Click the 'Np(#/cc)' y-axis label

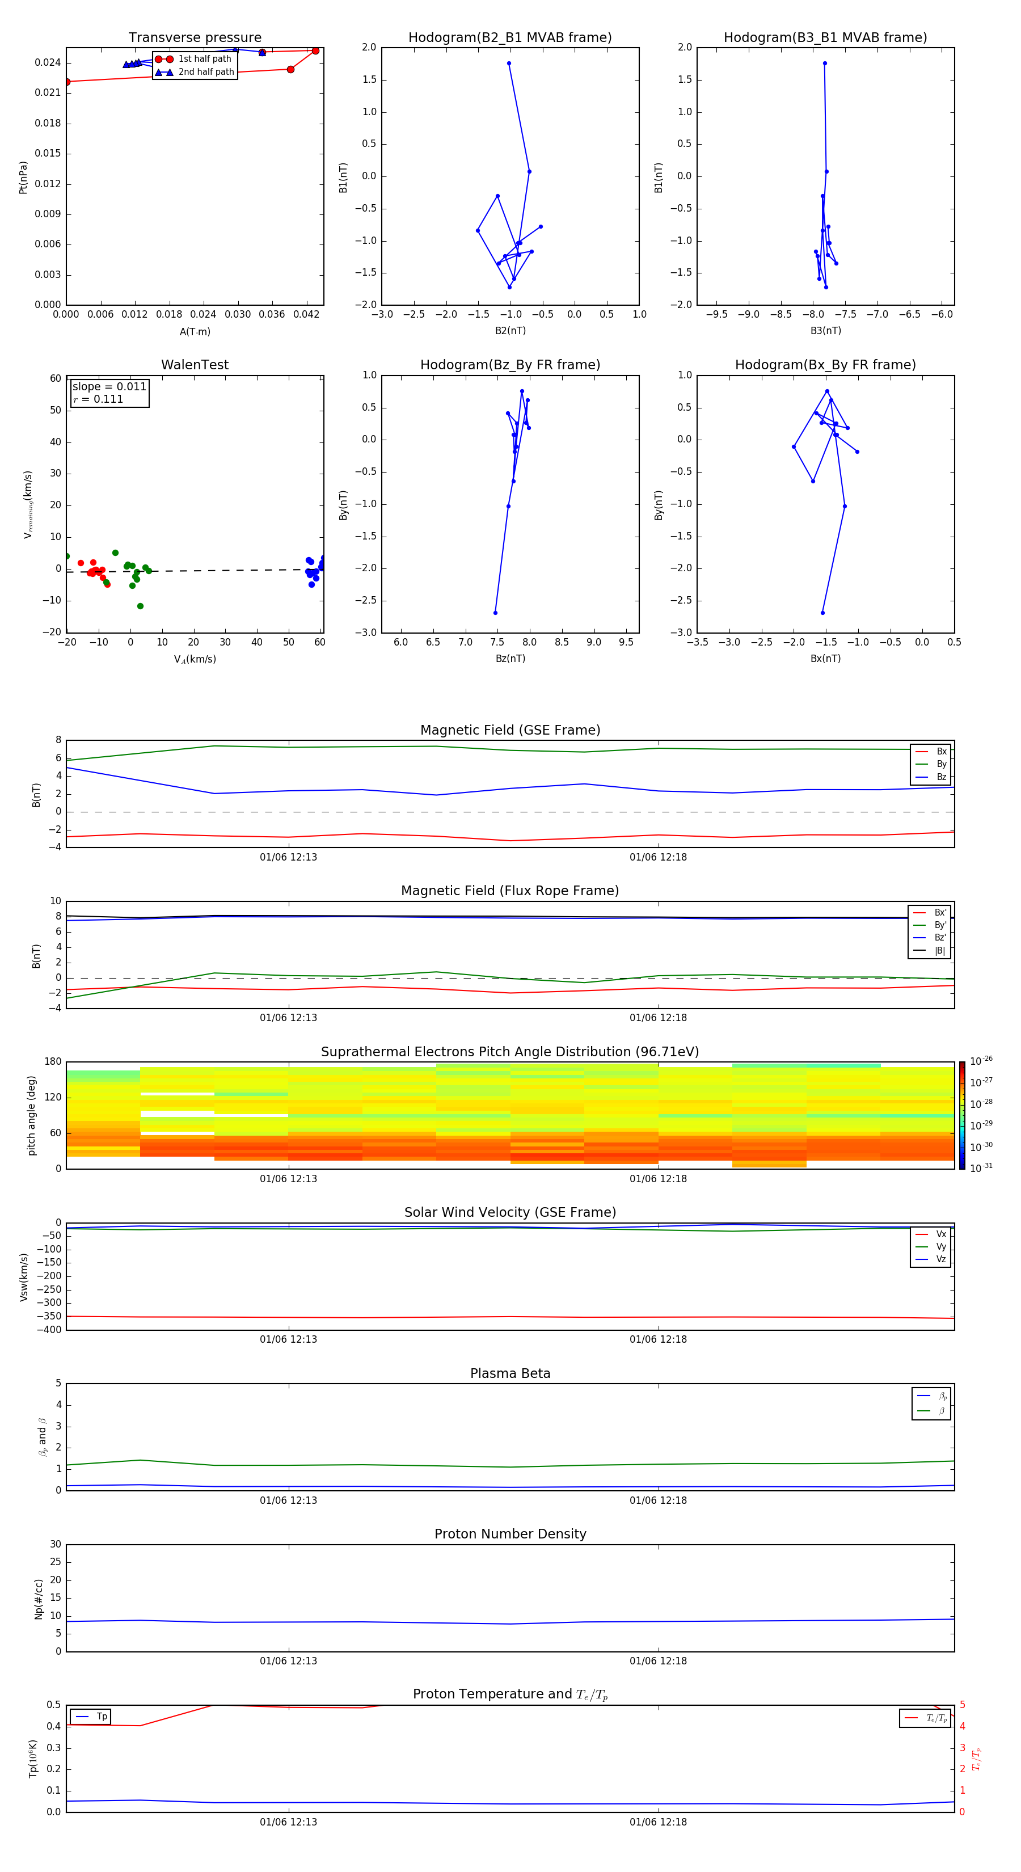[x=39, y=1599]
